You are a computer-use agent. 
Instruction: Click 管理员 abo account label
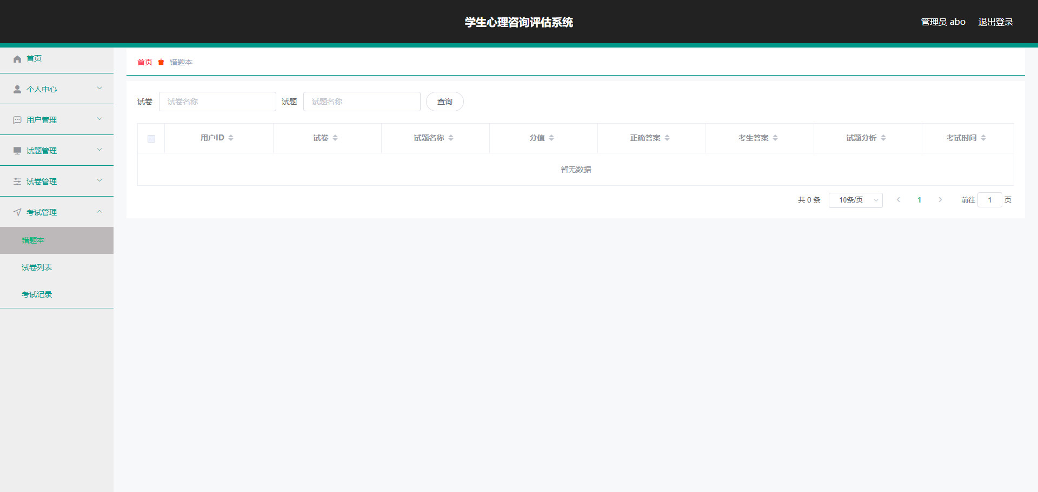943,22
